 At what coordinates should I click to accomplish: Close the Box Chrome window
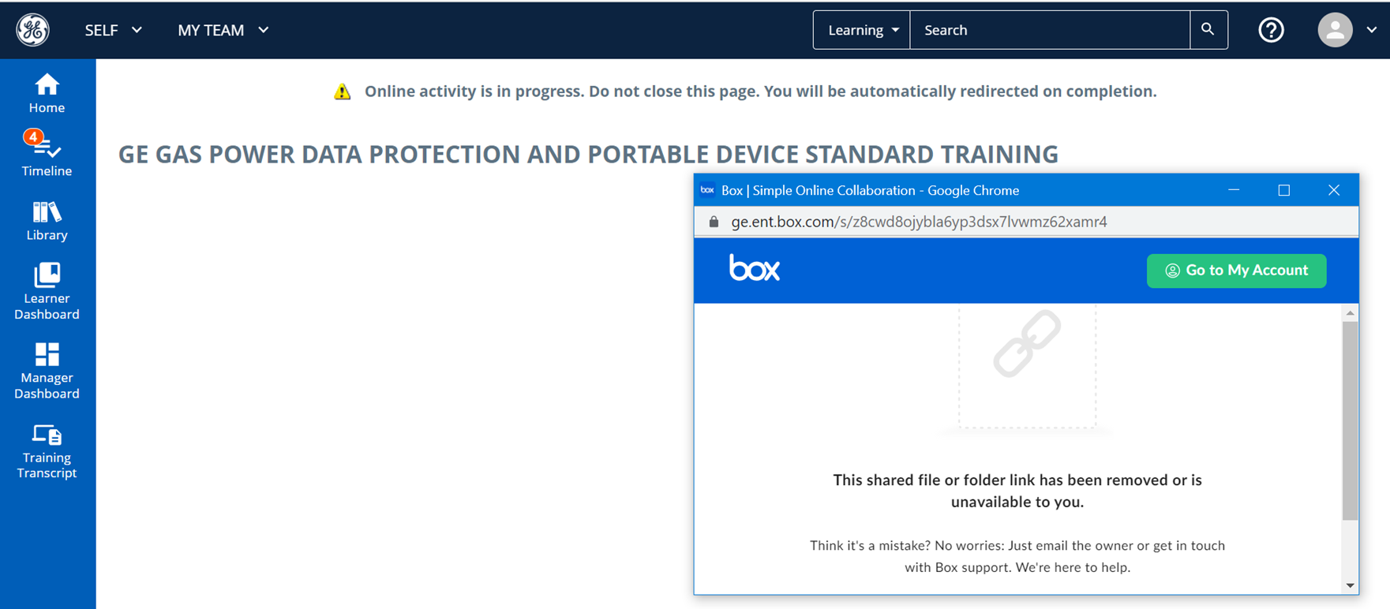(1334, 190)
